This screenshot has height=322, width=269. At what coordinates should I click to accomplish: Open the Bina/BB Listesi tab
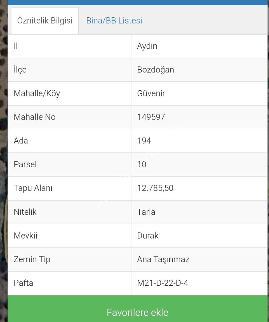pos(114,21)
